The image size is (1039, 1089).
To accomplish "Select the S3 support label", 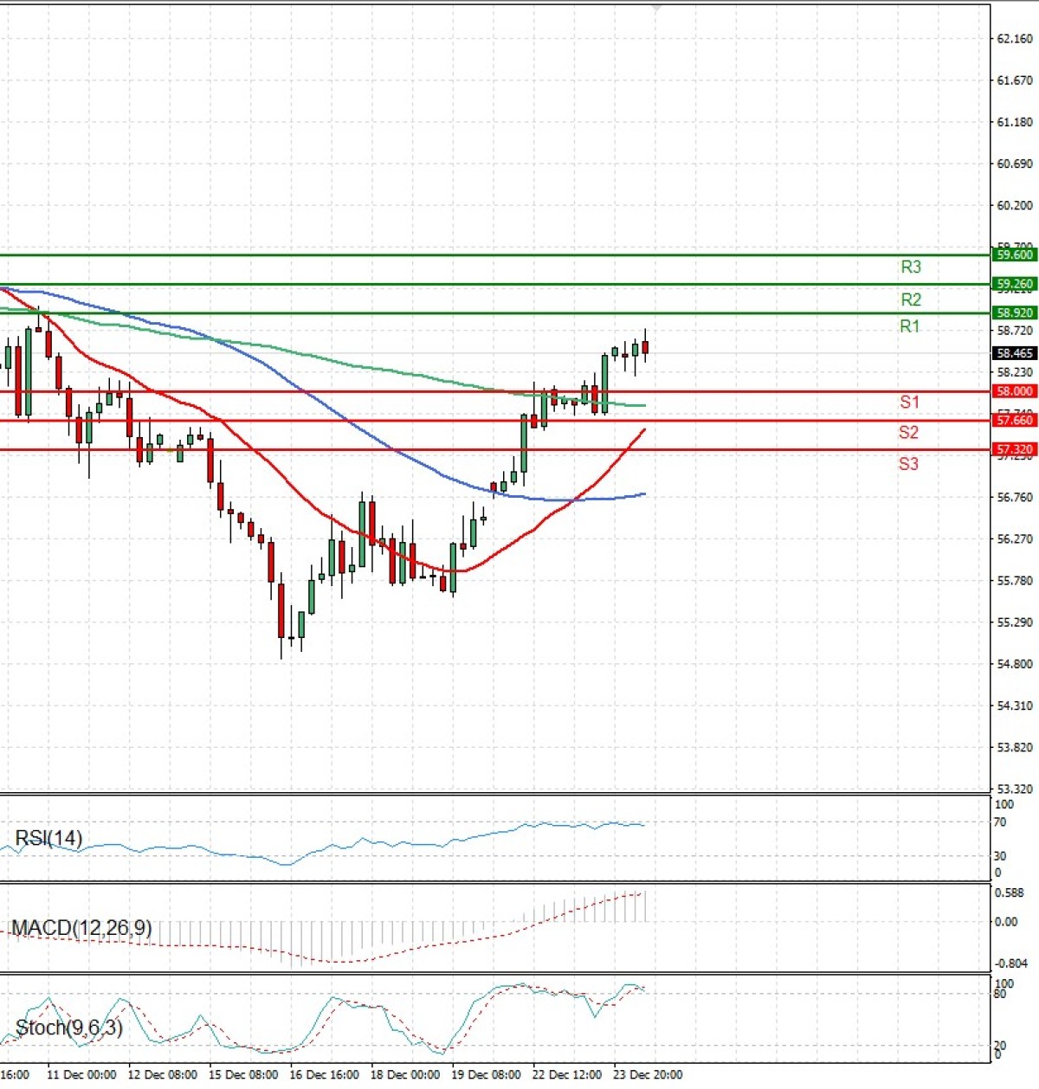I will point(907,464).
